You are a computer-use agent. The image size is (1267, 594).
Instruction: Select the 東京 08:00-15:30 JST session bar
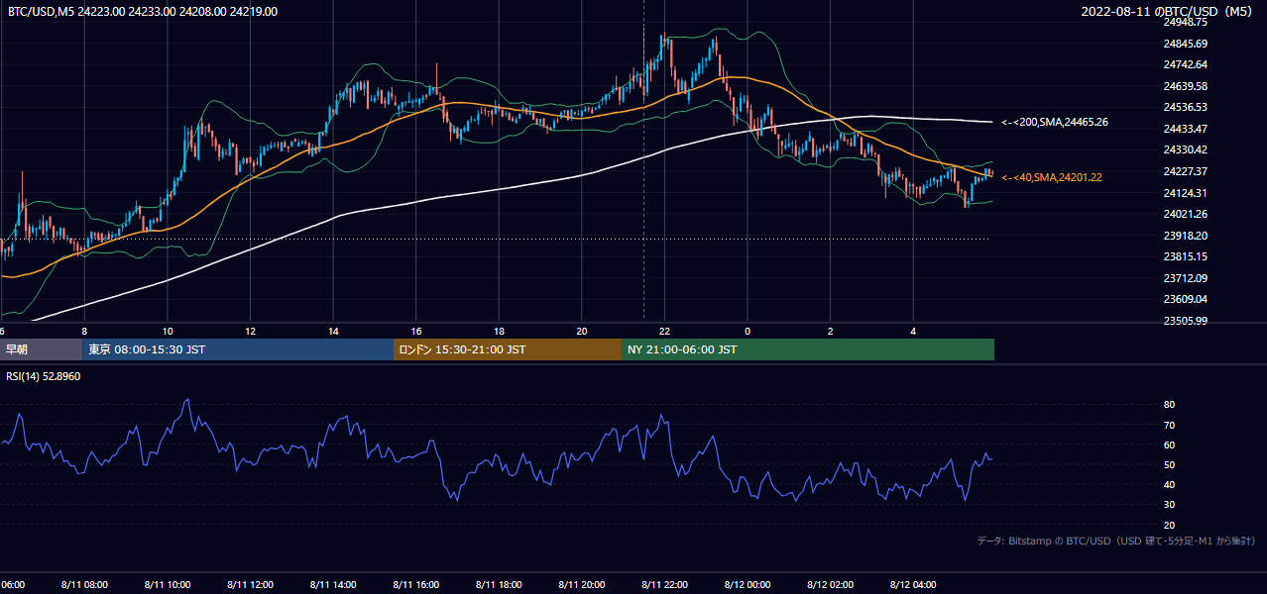238,349
